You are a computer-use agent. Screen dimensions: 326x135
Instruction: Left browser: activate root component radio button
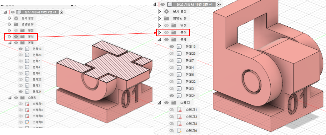tap(61, 12)
